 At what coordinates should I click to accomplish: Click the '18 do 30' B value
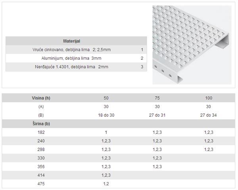coord(106,115)
